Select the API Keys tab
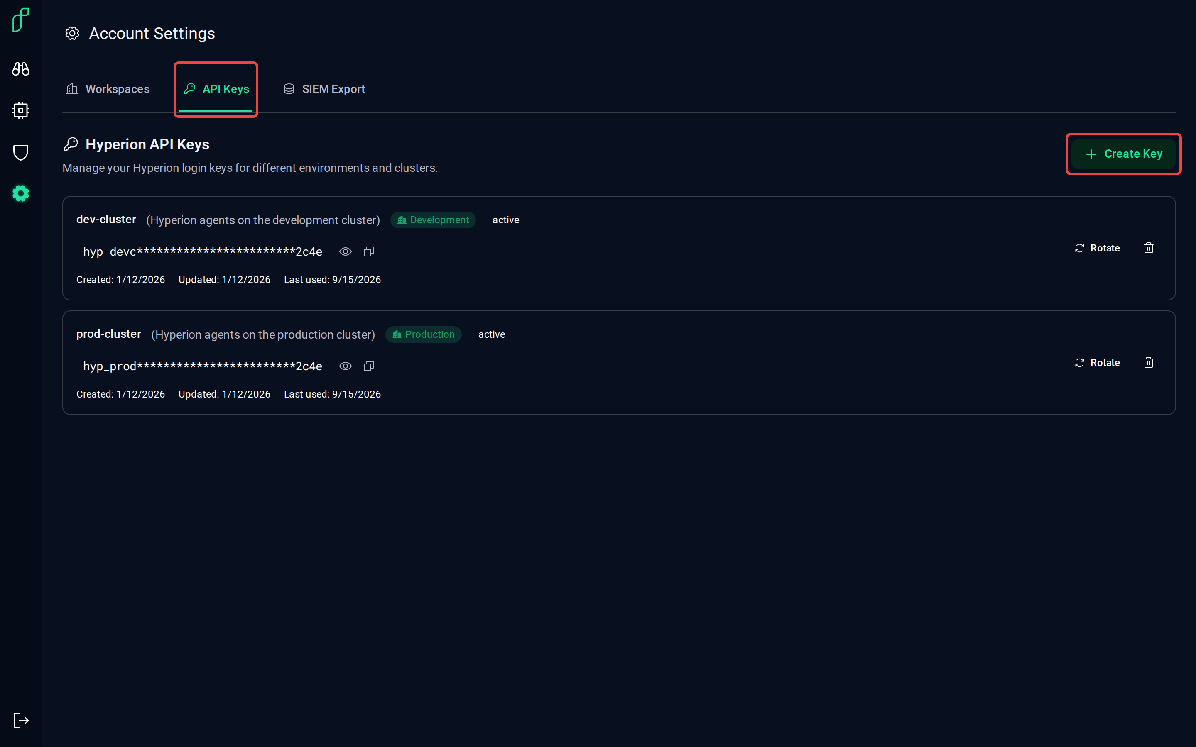 [x=216, y=89]
